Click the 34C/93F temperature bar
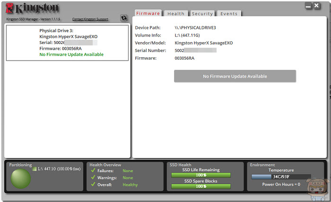The width and height of the screenshot is (331, 202). 281,176
